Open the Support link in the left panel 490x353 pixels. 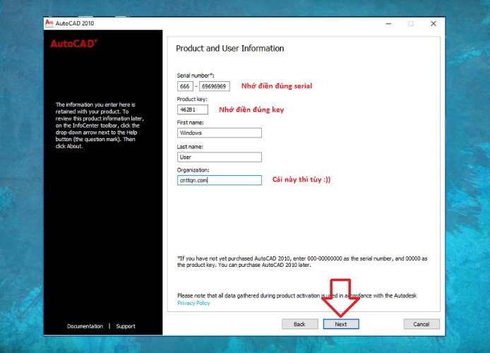coord(126,326)
